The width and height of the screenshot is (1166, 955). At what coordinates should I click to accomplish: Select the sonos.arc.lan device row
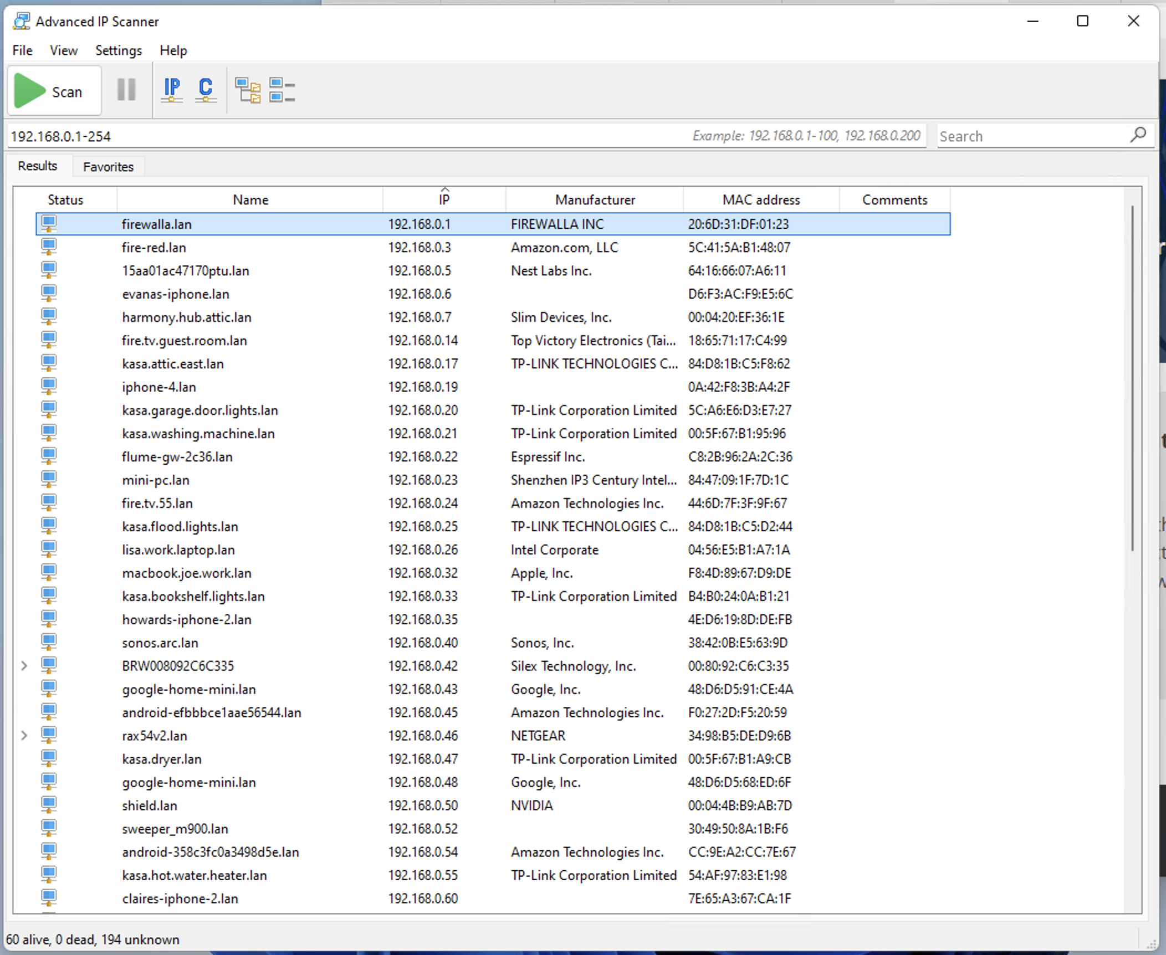tap(160, 643)
